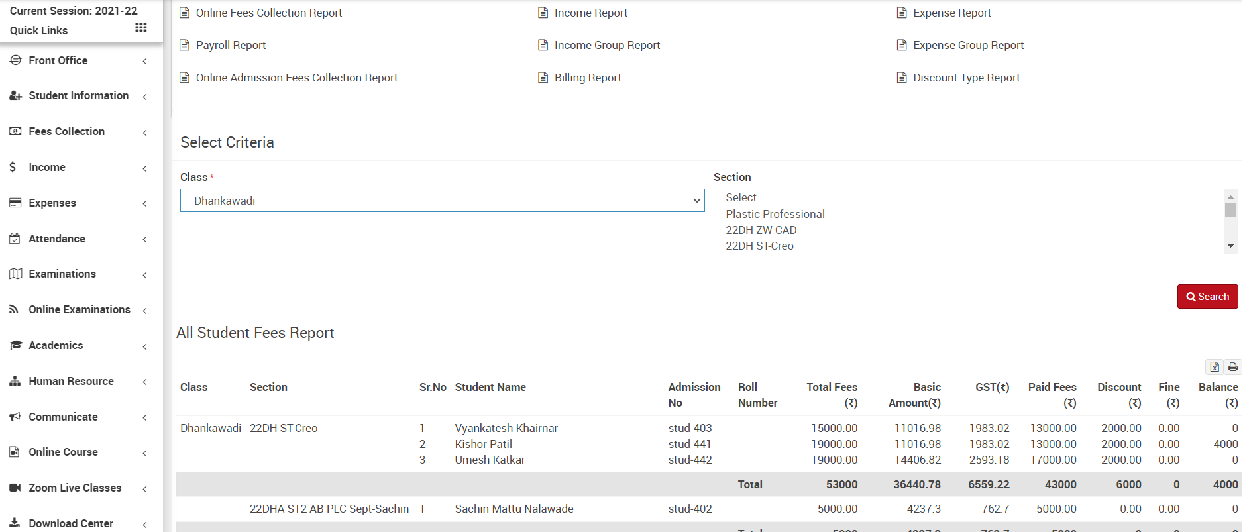Click the Zoom Live Classes camera icon
The height and width of the screenshot is (532, 1245).
pos(15,488)
